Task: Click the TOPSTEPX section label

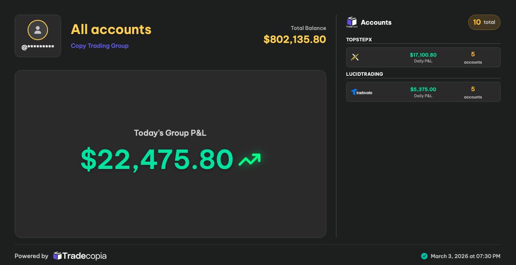Action: 359,39
